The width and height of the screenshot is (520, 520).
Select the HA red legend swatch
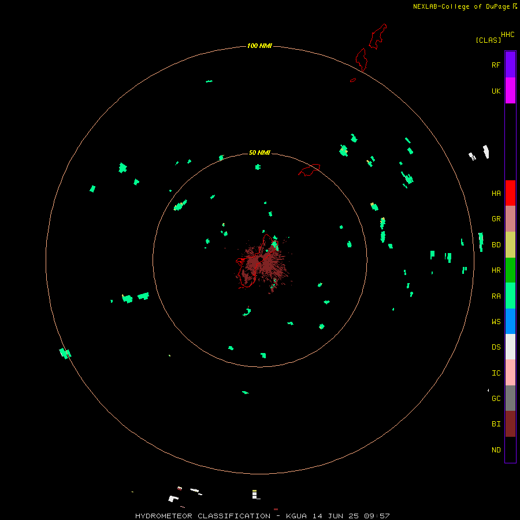[x=510, y=193]
